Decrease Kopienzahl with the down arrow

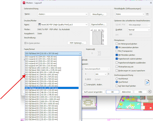pyautogui.click(x=99, y=54)
